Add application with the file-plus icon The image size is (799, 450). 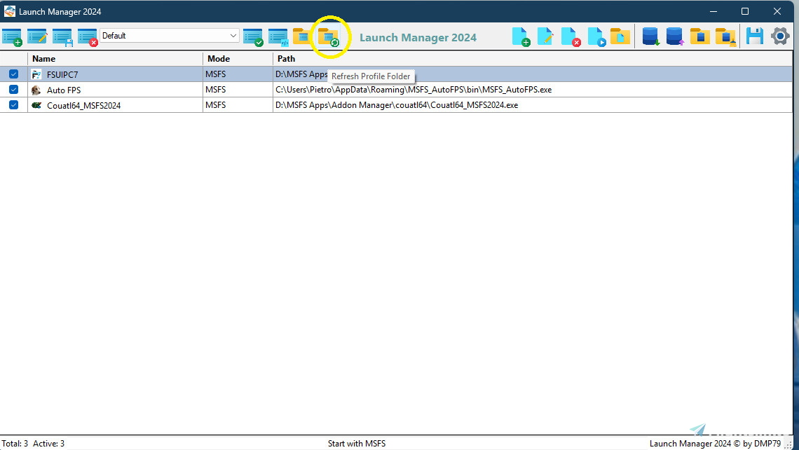pyautogui.click(x=521, y=36)
